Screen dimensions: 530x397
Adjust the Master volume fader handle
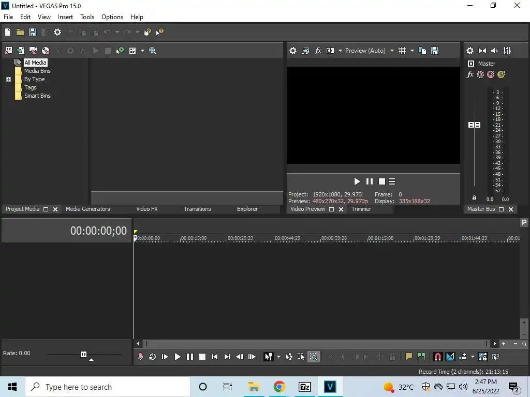pos(474,125)
